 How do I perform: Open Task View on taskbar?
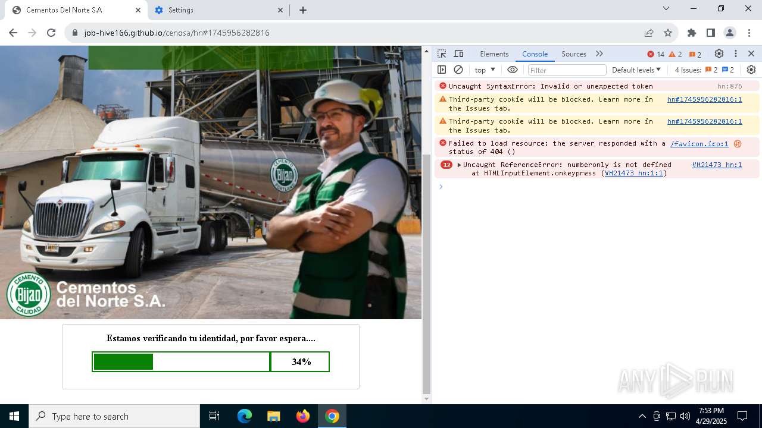pos(214,416)
